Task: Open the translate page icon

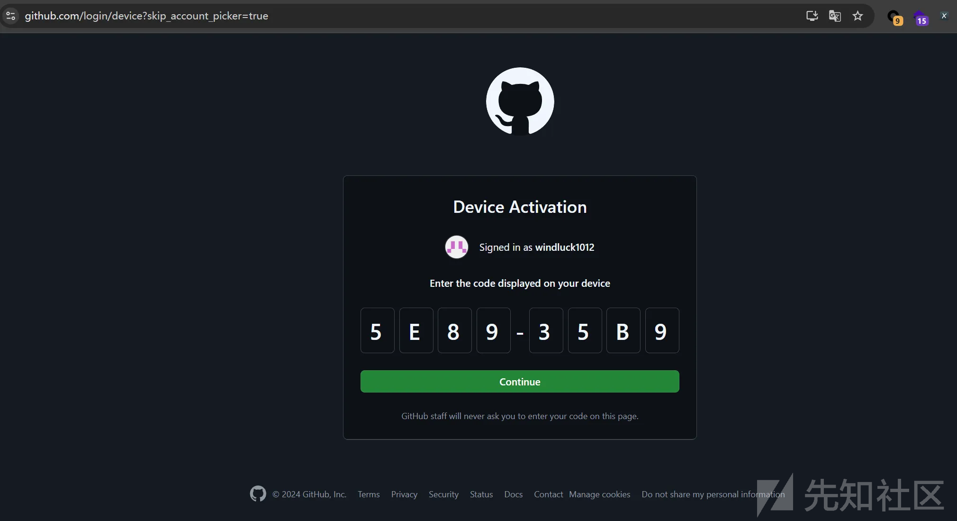Action: (835, 16)
